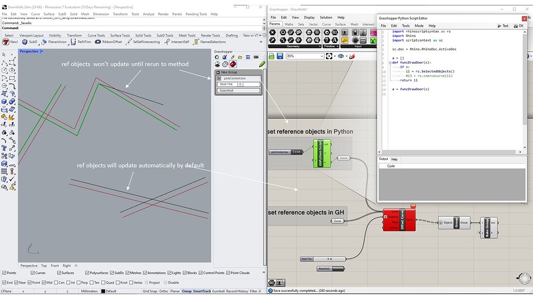The image size is (533, 299).
Task: Click the Save Document icon in Grasshopper
Action: pos(280,57)
